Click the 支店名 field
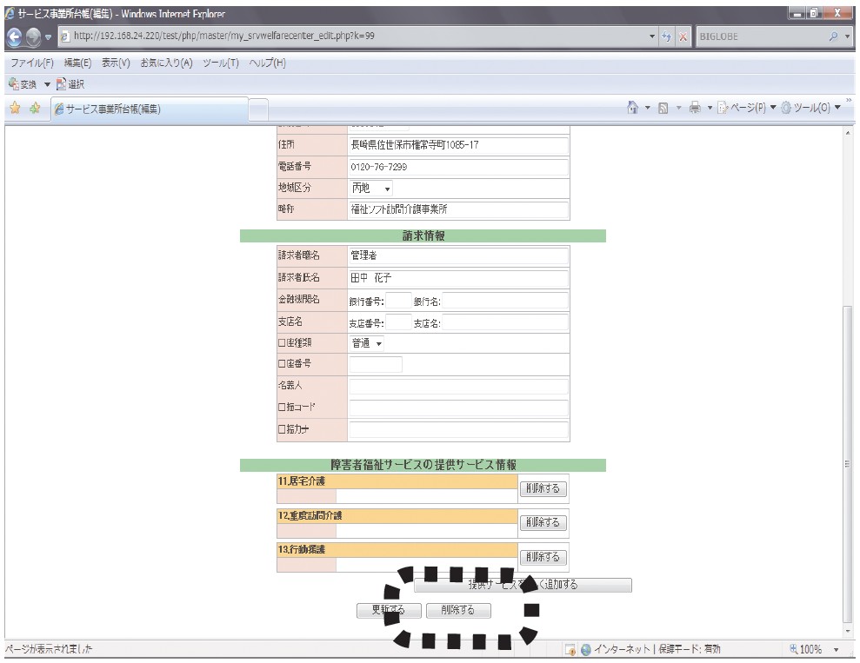The height and width of the screenshot is (663, 860). (504, 322)
